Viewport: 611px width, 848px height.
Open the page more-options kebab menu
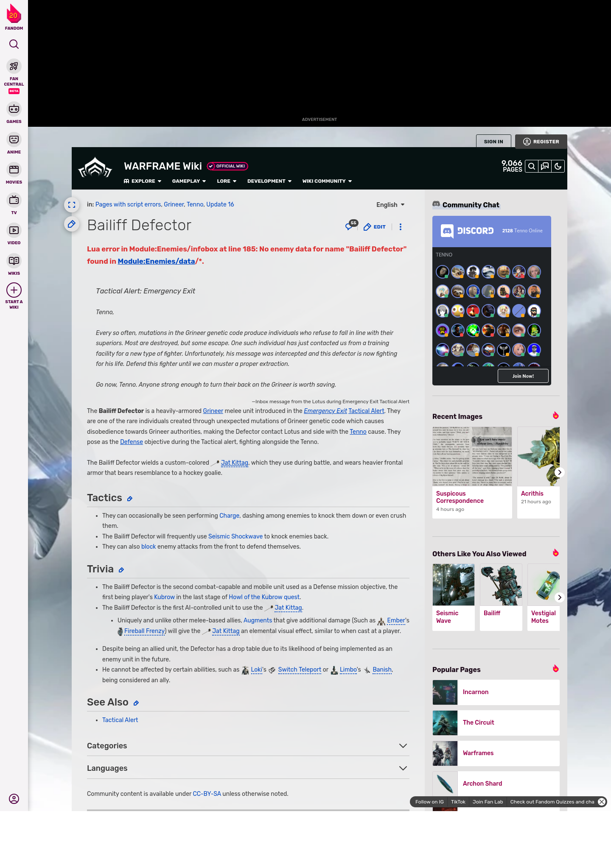(401, 227)
